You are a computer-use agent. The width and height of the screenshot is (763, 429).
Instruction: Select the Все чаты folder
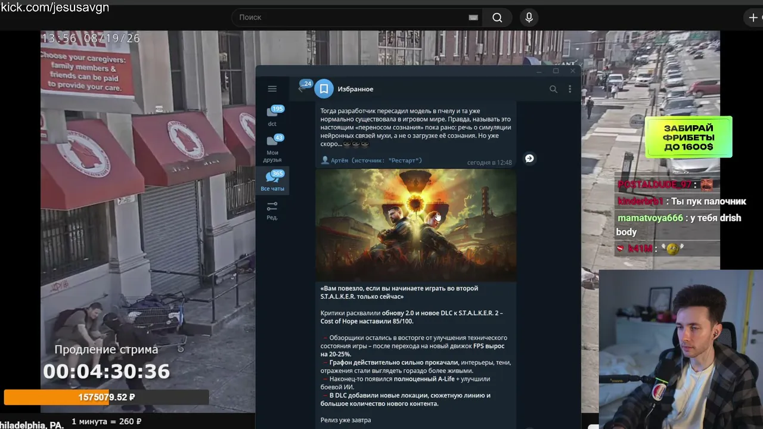pos(272,181)
